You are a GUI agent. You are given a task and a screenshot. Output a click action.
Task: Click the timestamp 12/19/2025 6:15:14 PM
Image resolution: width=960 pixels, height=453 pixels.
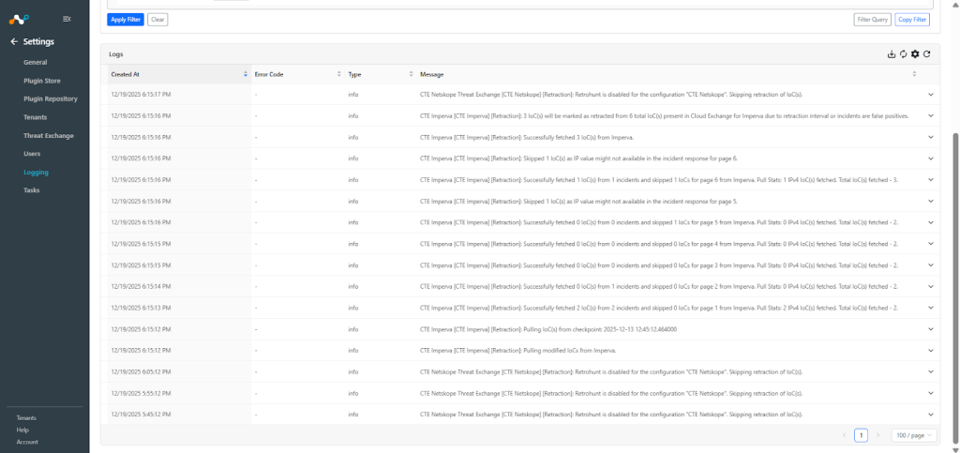pos(141,286)
